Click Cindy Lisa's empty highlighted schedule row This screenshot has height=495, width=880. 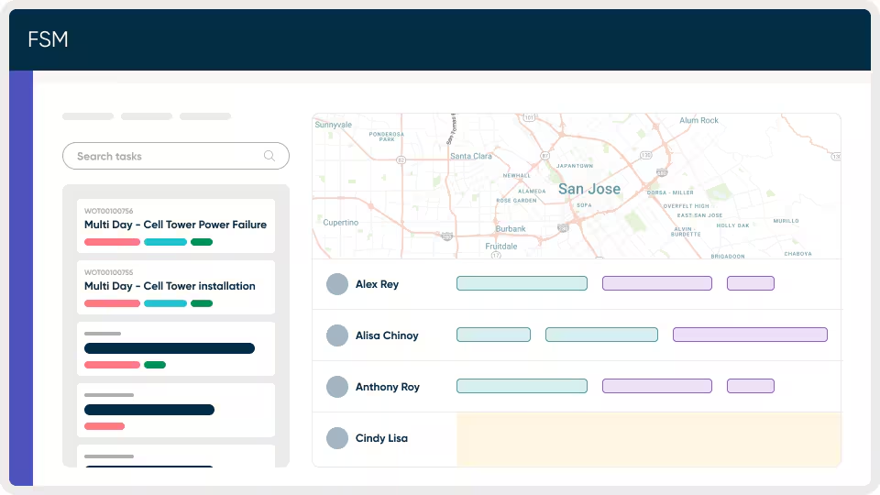(648, 438)
